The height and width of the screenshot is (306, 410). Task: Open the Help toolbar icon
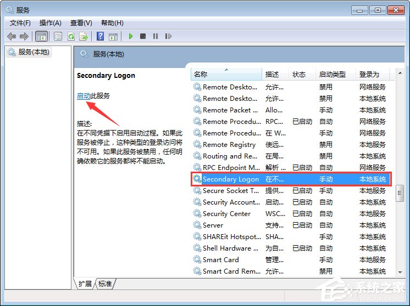click(100, 36)
